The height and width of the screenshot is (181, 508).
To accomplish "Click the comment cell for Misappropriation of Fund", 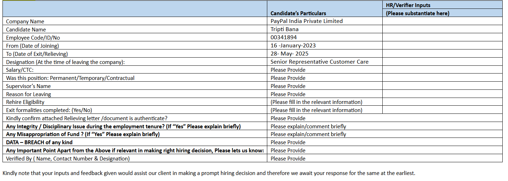I will tap(308, 134).
